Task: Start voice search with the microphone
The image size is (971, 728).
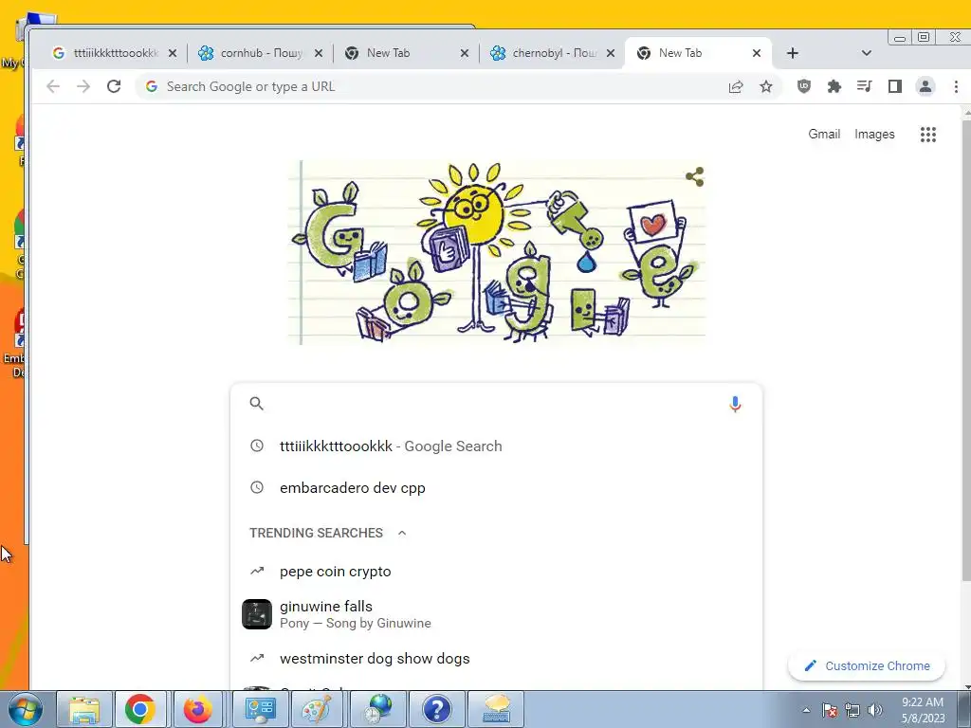Action: 735,404
